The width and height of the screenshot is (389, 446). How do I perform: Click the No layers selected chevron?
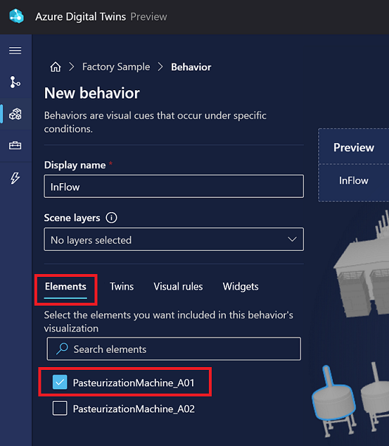(292, 240)
